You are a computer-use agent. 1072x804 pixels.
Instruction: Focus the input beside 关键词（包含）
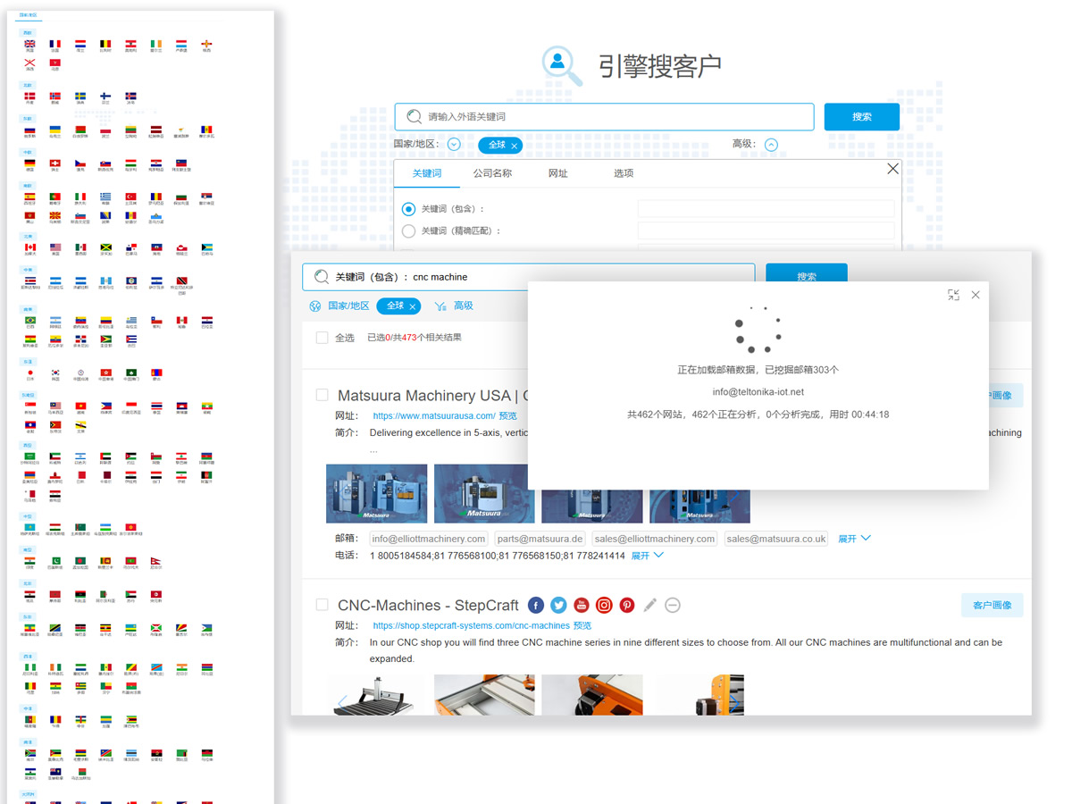click(x=766, y=209)
